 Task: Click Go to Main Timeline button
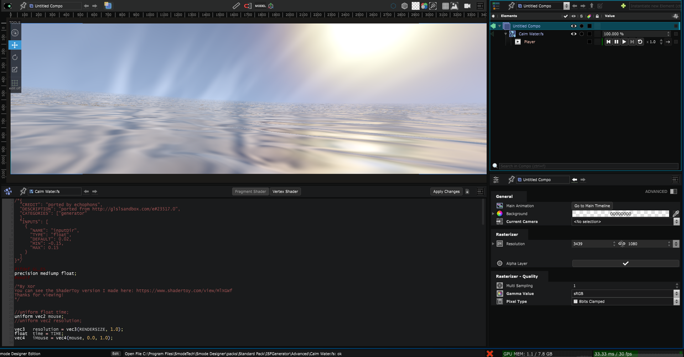point(592,206)
